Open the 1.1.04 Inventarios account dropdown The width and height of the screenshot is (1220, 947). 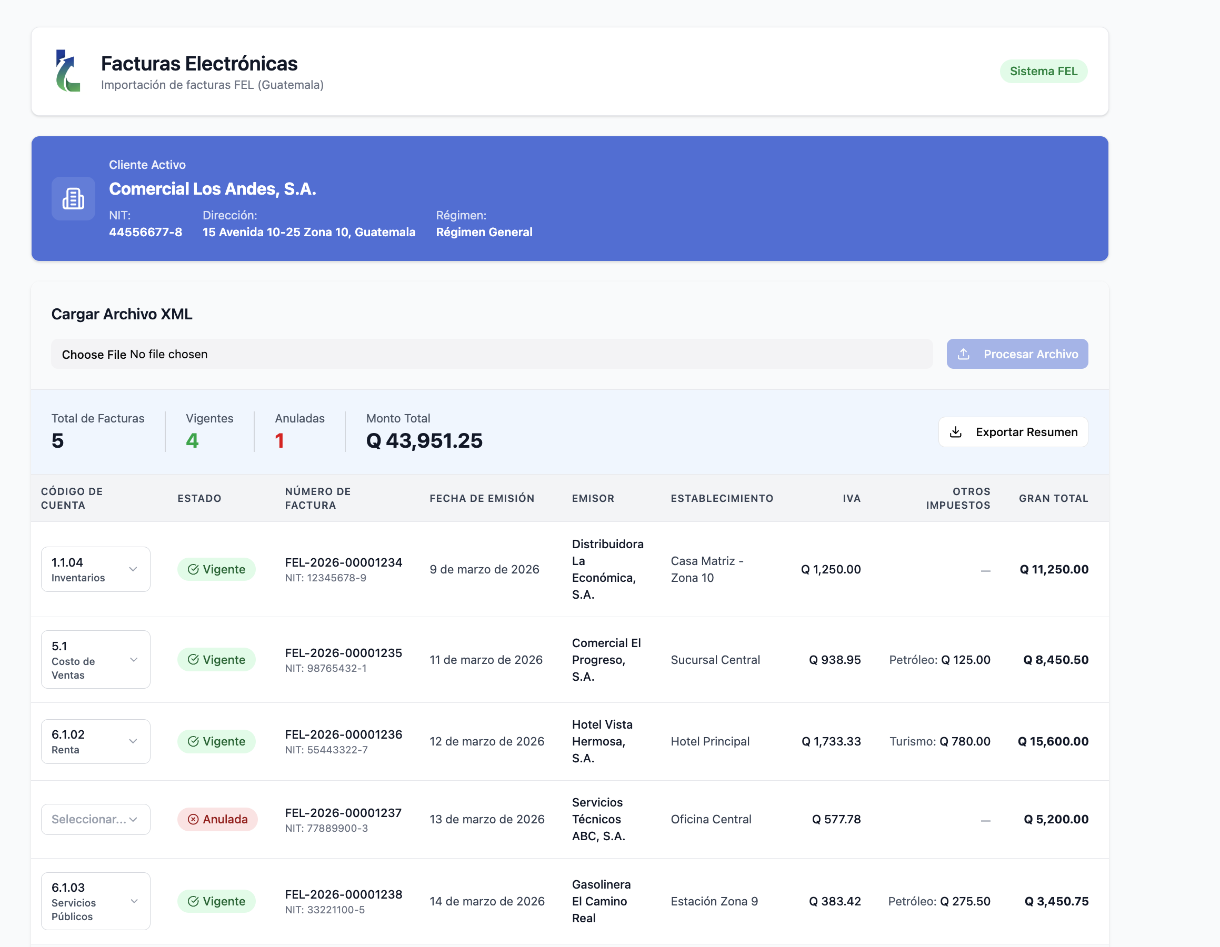coord(95,570)
